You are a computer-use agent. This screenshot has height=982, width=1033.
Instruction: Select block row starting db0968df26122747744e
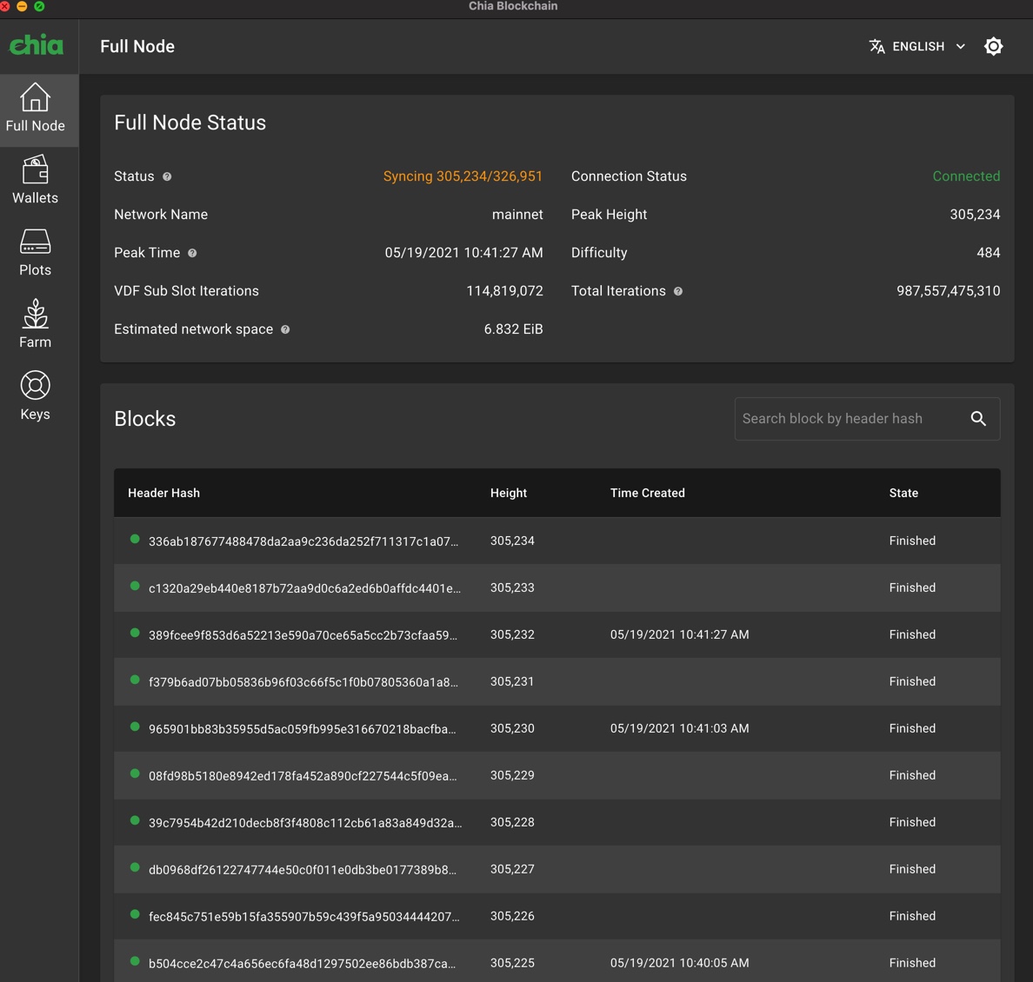click(556, 869)
